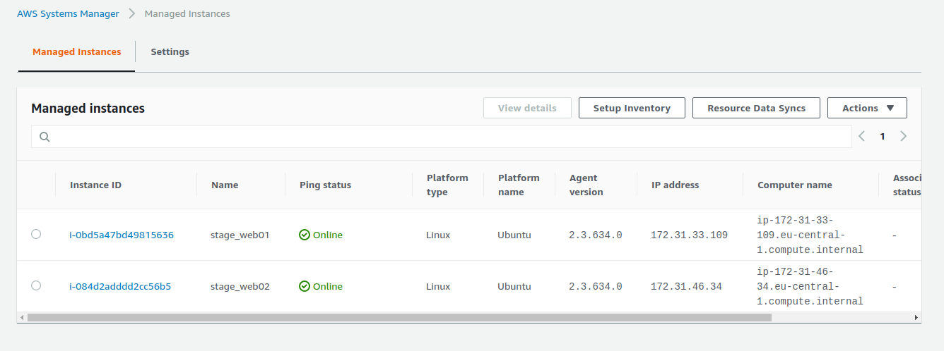Open instance i-0bd5a47bd49815636 link

pyautogui.click(x=122, y=235)
